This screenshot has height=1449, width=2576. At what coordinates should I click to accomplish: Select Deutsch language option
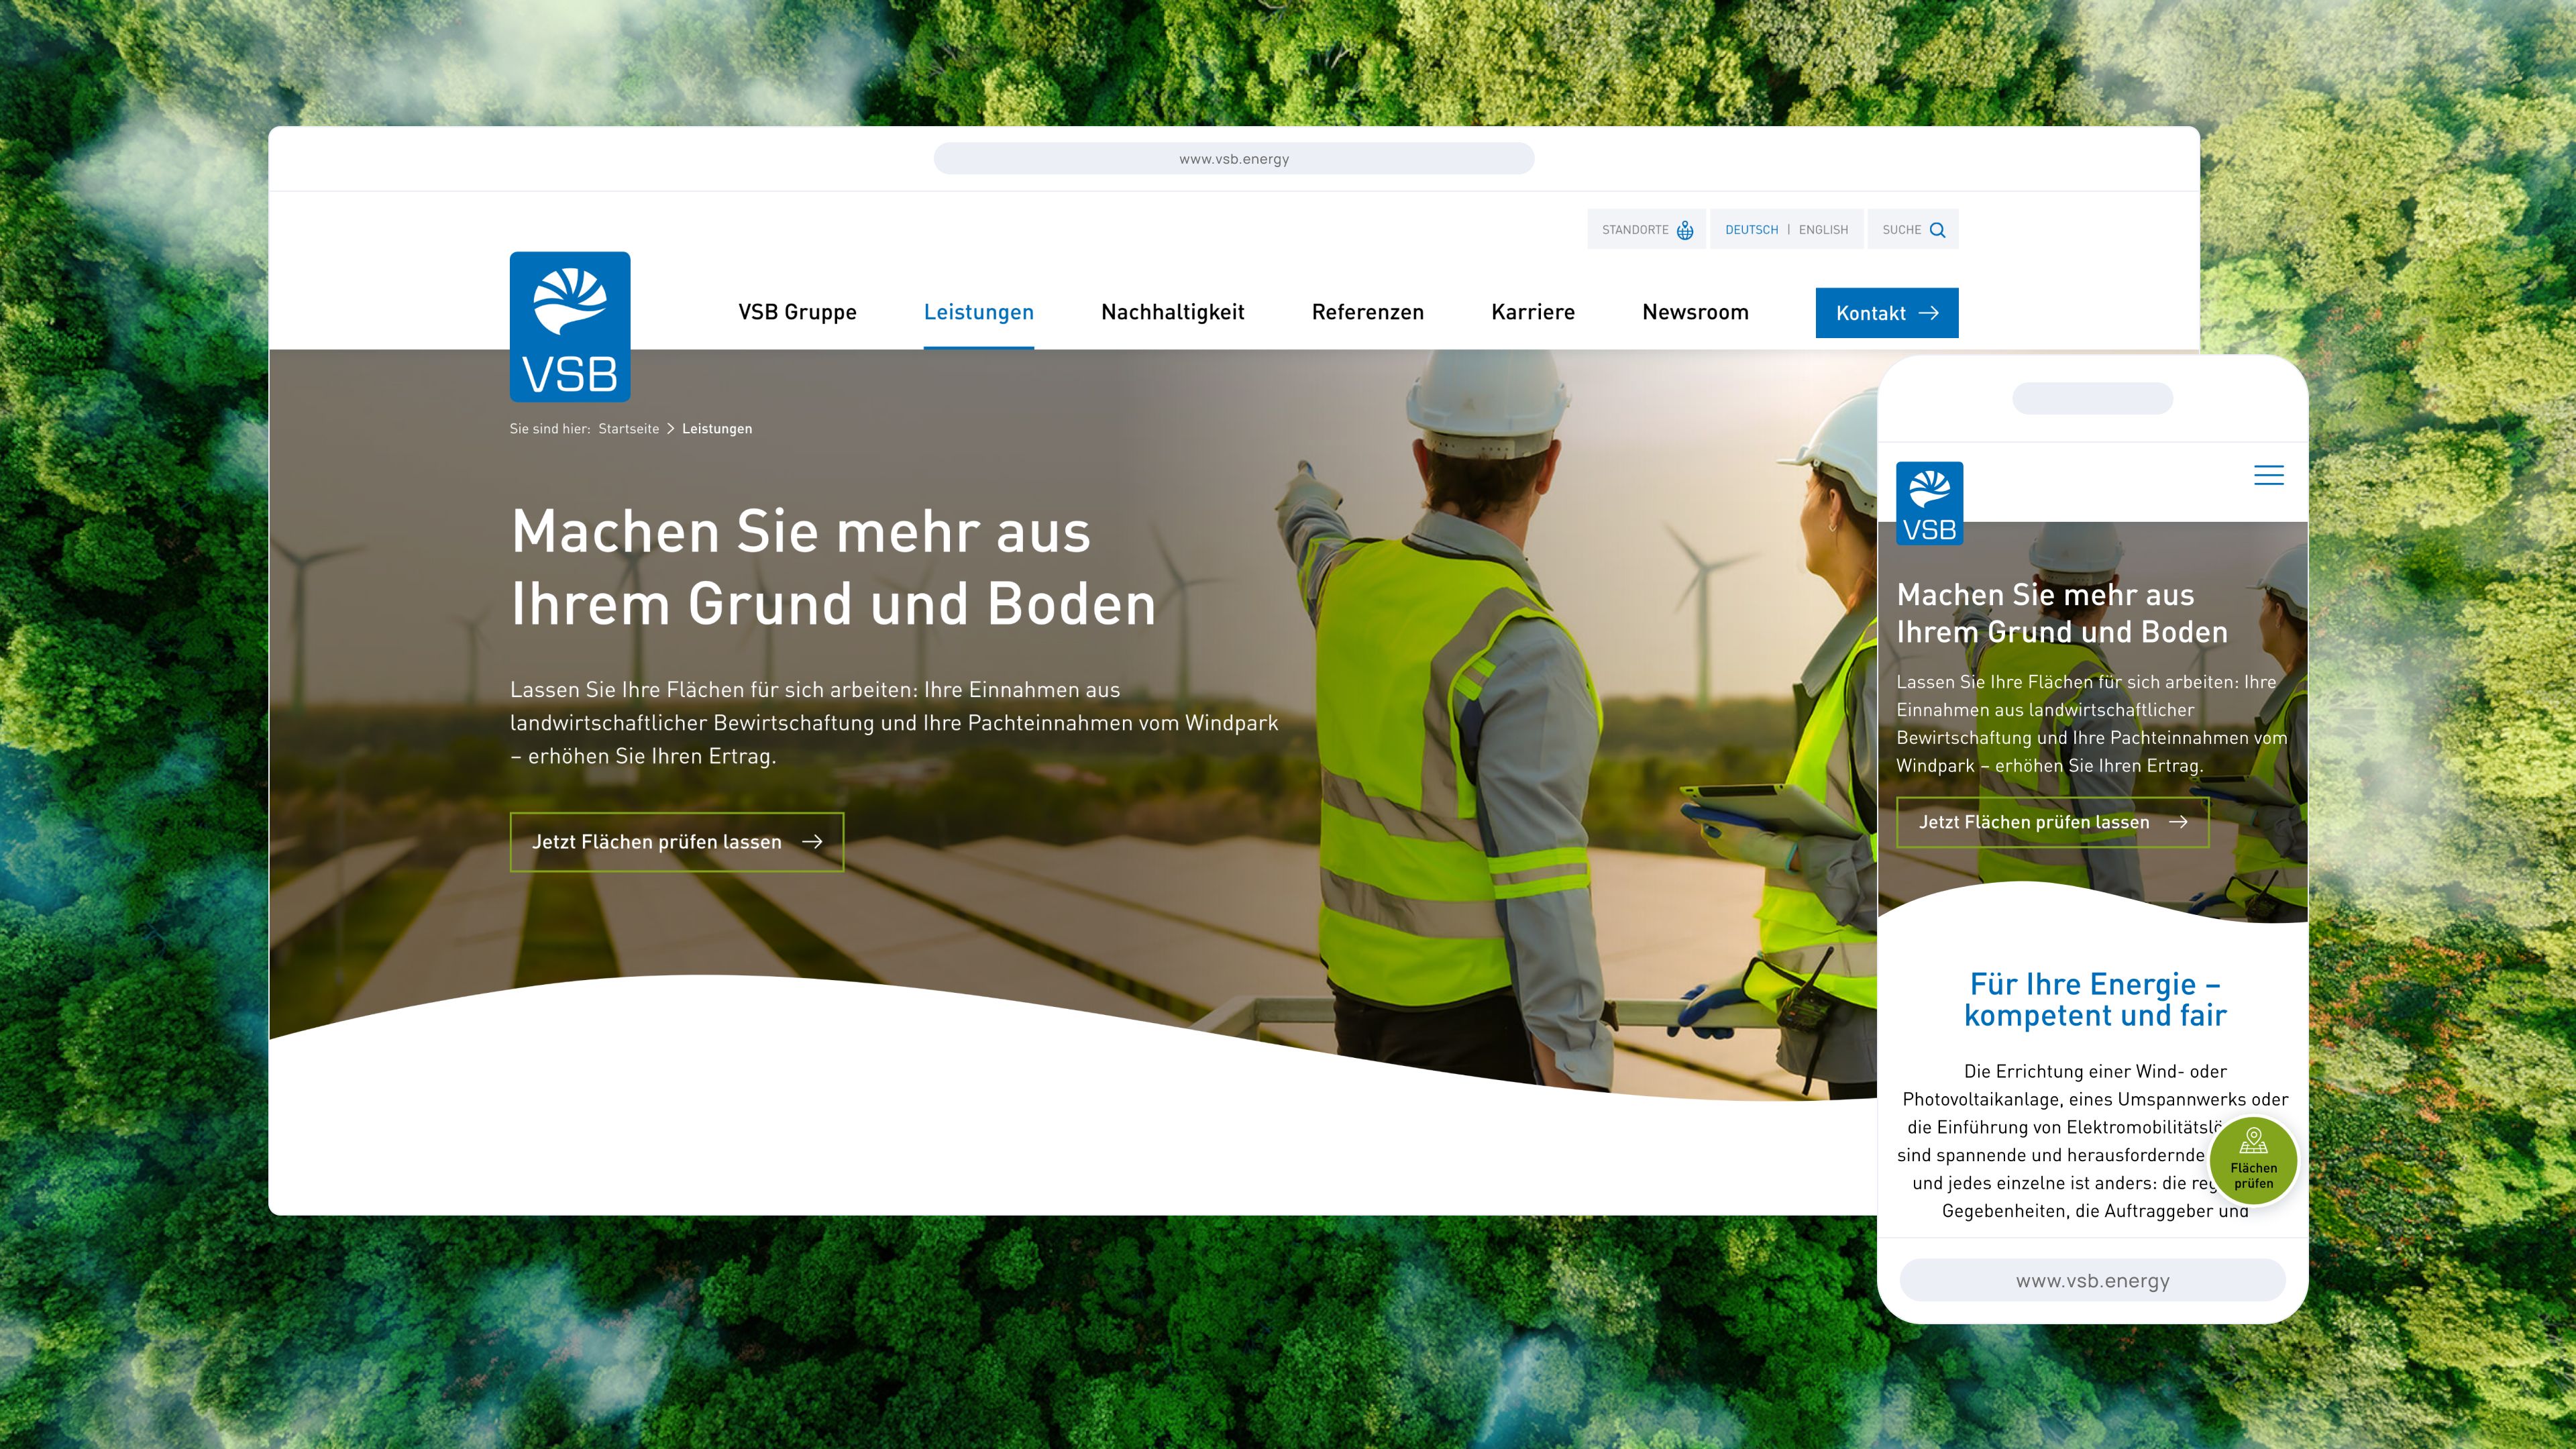(x=1751, y=230)
